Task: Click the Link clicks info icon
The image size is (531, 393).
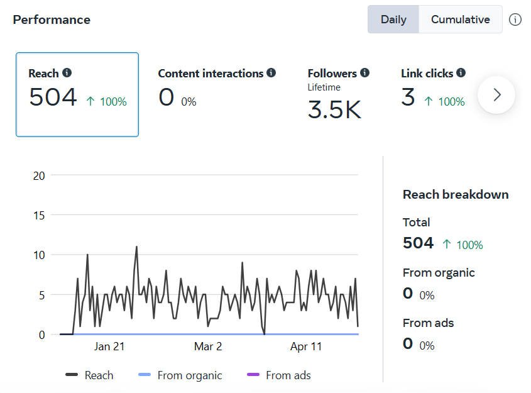Action: [x=461, y=73]
